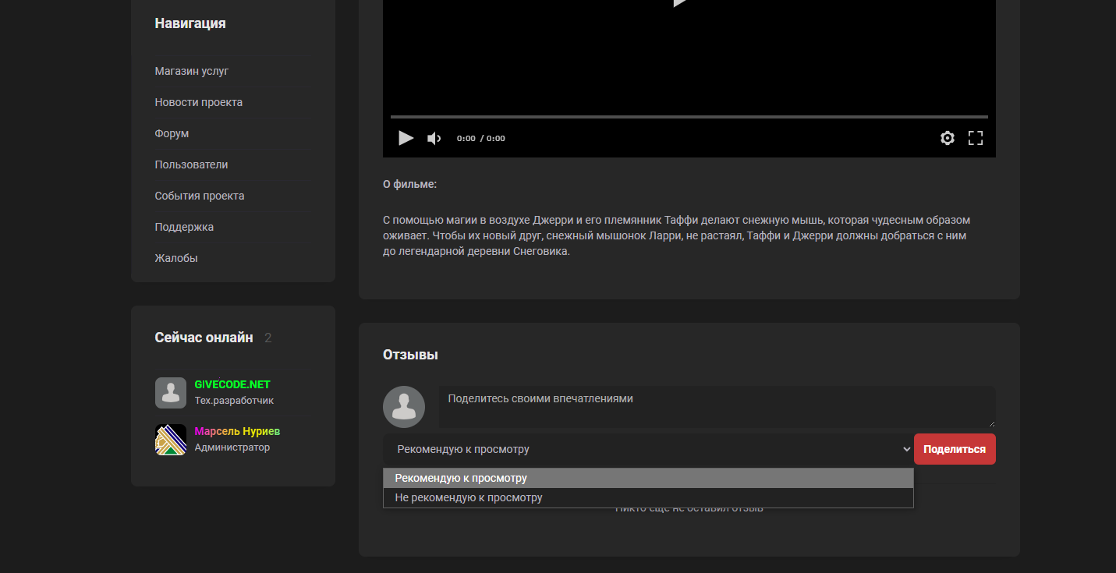Mute the video with speaker icon
The width and height of the screenshot is (1116, 573).
tap(434, 139)
